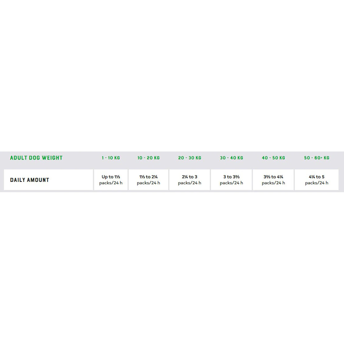This screenshot has width=344, height=344.
Task: Click packs/24 h text under 1 - 10 KG
Action: click(111, 183)
